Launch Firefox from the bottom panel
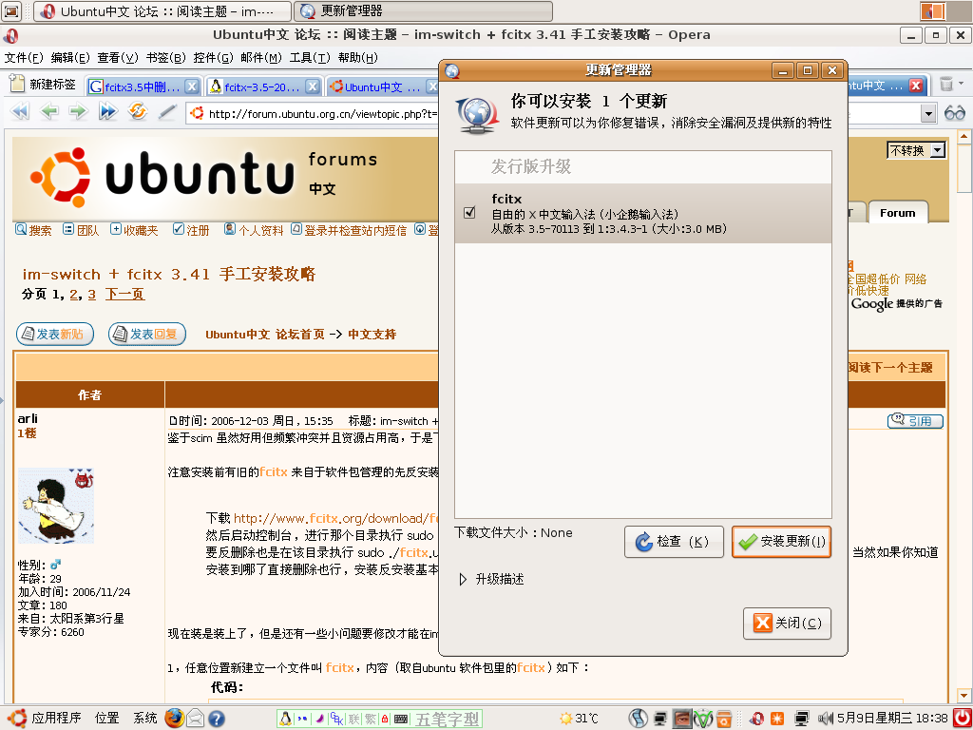Viewport: 973px width, 730px height. [x=175, y=719]
